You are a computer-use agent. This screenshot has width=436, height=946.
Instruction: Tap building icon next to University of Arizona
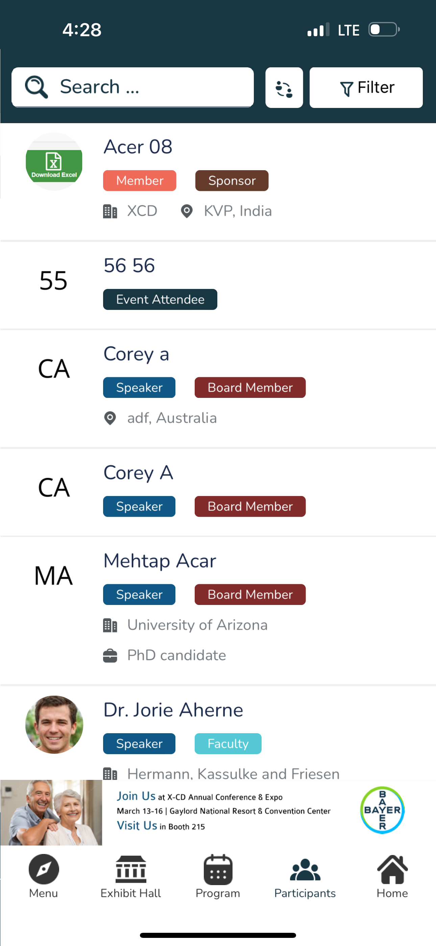click(110, 625)
